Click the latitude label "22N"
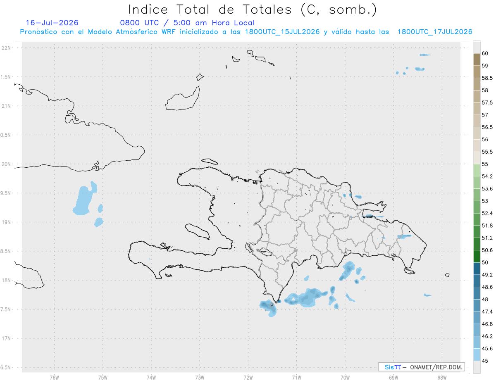Screen dimensions: 496x383 pyautogui.click(x=7, y=48)
